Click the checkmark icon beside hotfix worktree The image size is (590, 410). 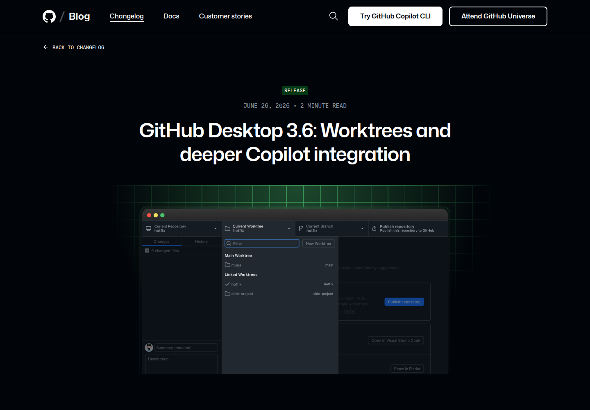[x=227, y=284]
